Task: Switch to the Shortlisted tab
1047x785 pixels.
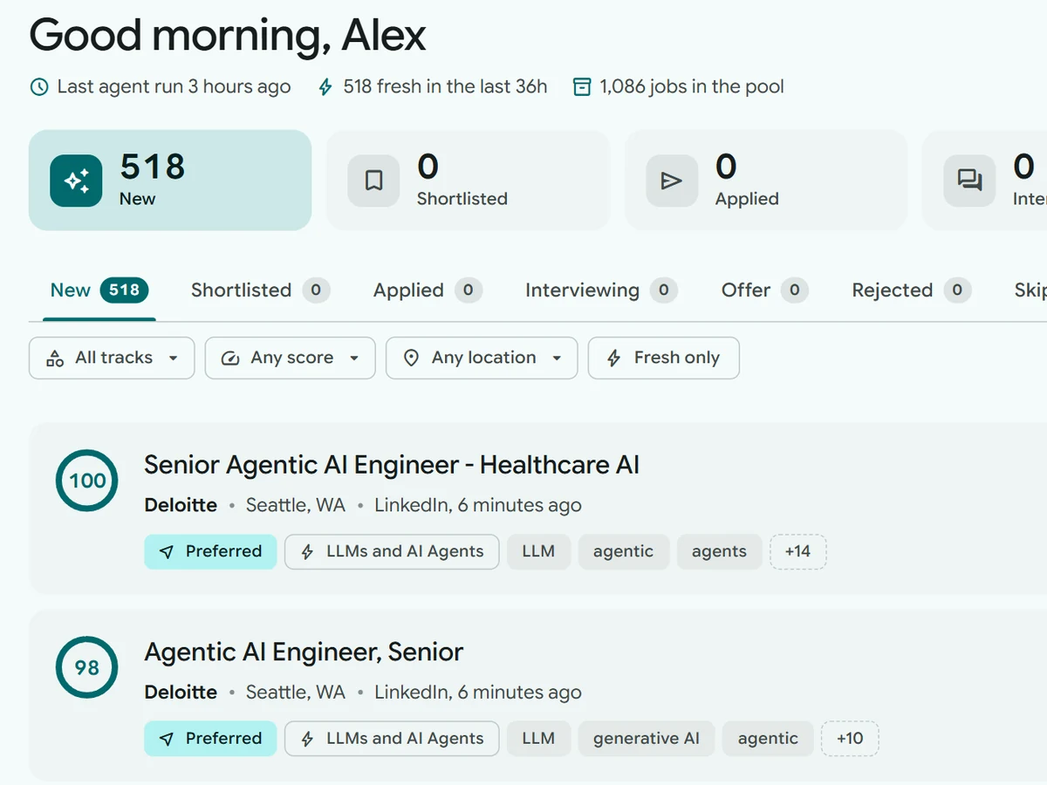Action: pyautogui.click(x=260, y=290)
